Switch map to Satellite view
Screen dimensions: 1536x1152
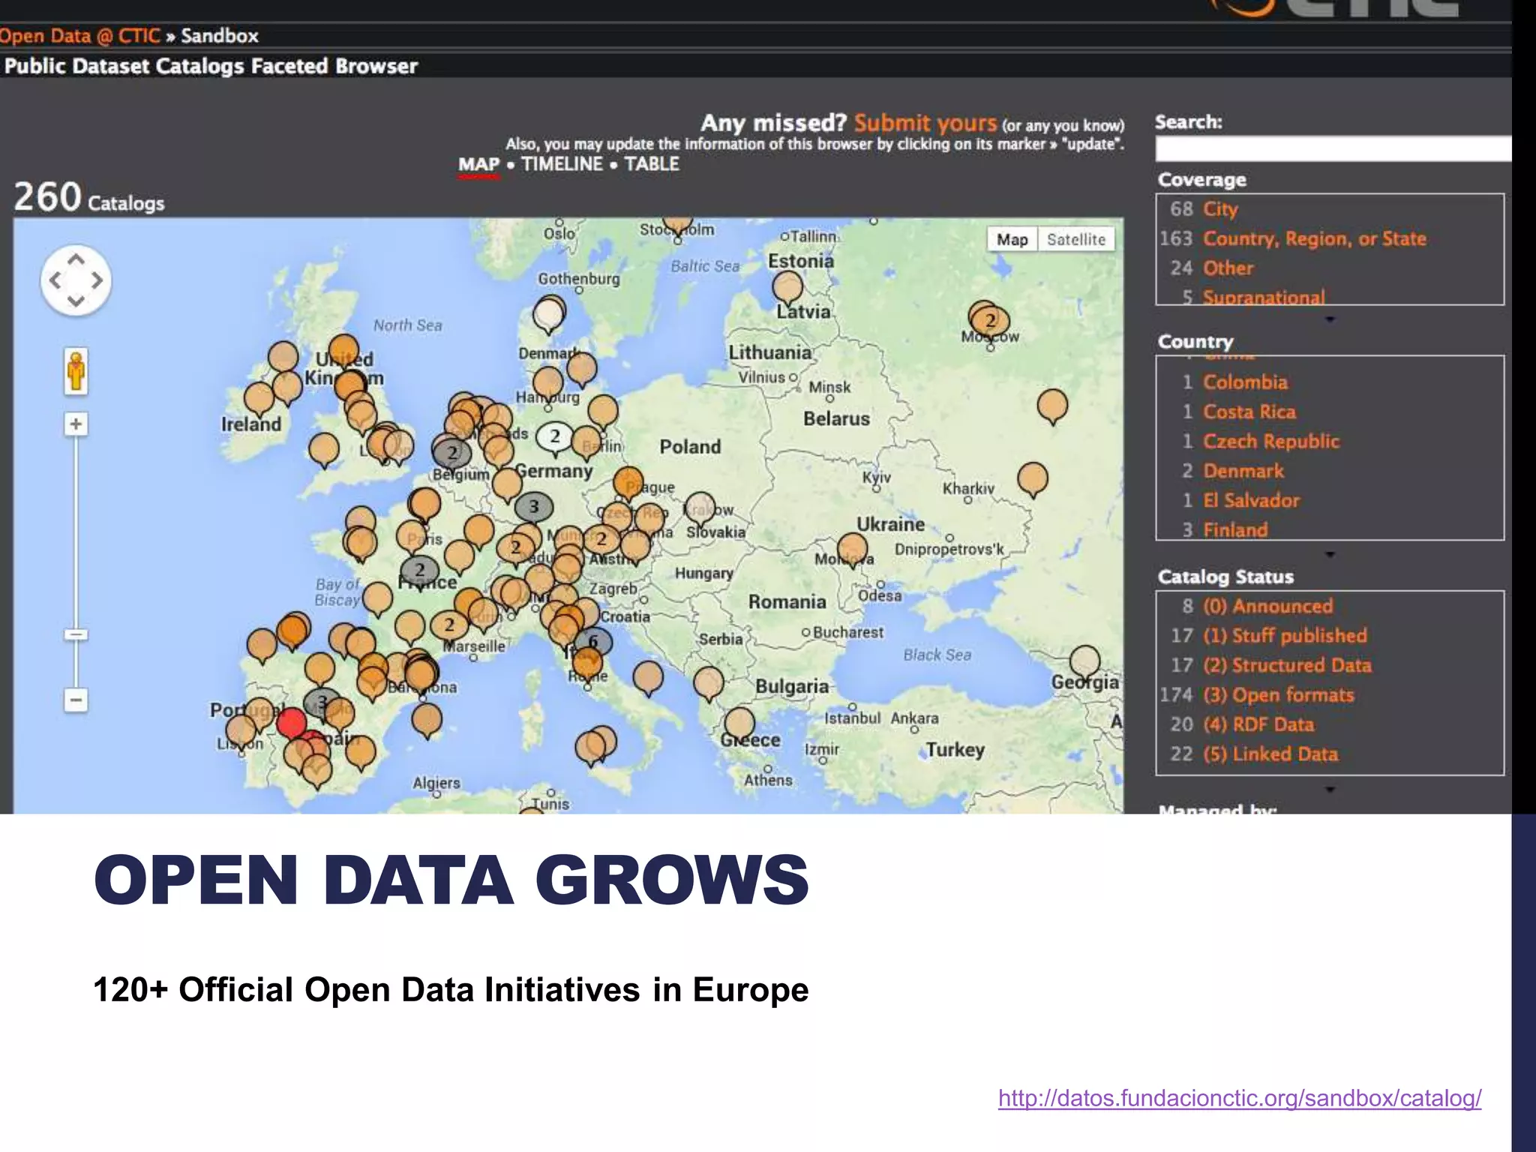(1075, 239)
